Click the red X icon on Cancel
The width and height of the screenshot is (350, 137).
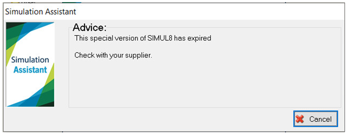pyautogui.click(x=300, y=119)
